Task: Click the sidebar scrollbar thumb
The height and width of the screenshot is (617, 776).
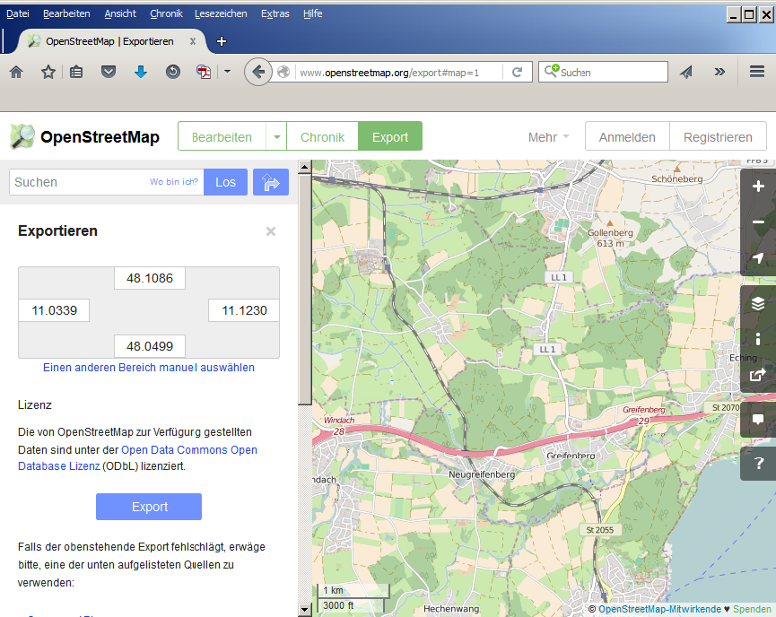Action: [304, 289]
